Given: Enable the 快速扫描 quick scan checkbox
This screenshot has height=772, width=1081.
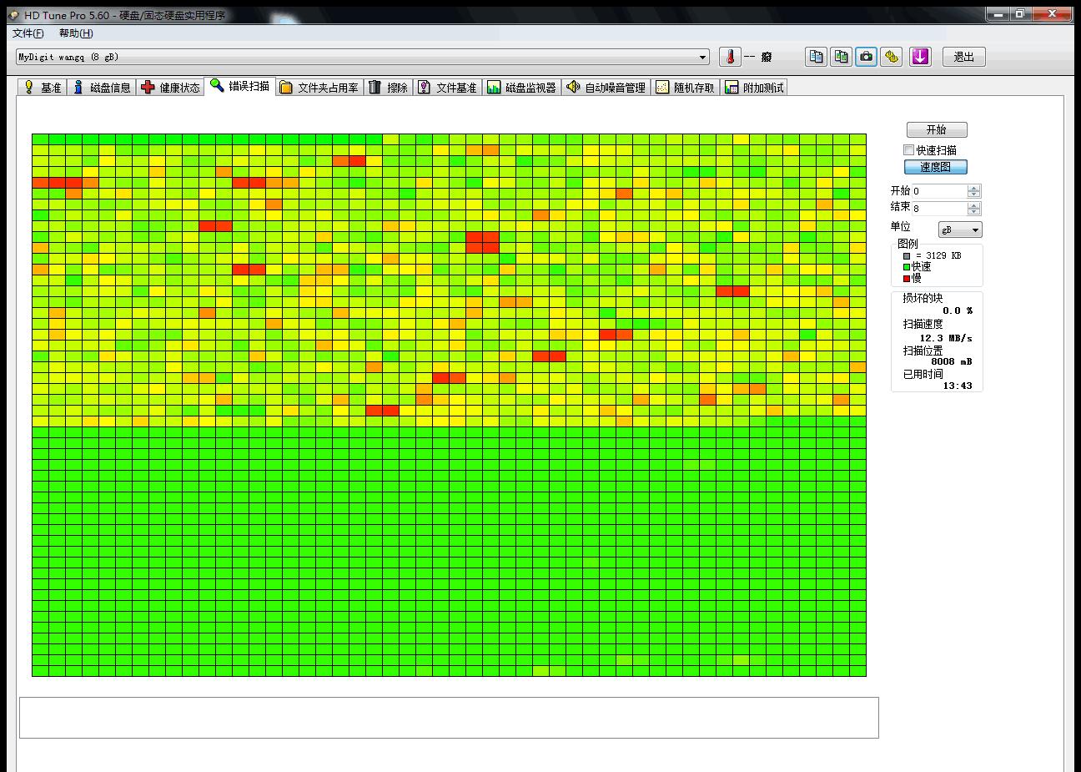Looking at the screenshot, I should (x=909, y=150).
